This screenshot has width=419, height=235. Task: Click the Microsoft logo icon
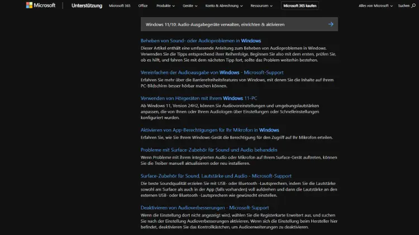pyautogui.click(x=29, y=6)
